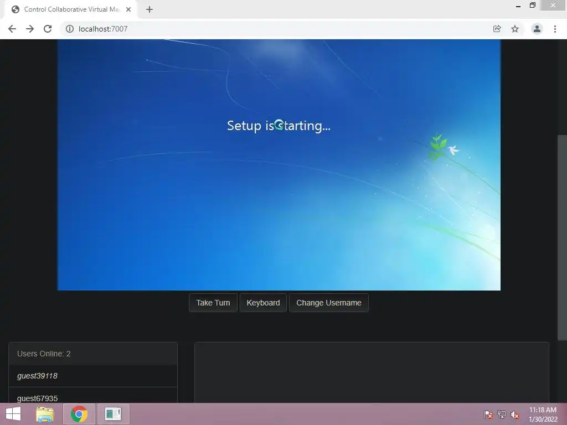Image resolution: width=567 pixels, height=425 pixels.
Task: Close the Control Collaborative Virtual Machines tab
Action: pyautogui.click(x=128, y=9)
